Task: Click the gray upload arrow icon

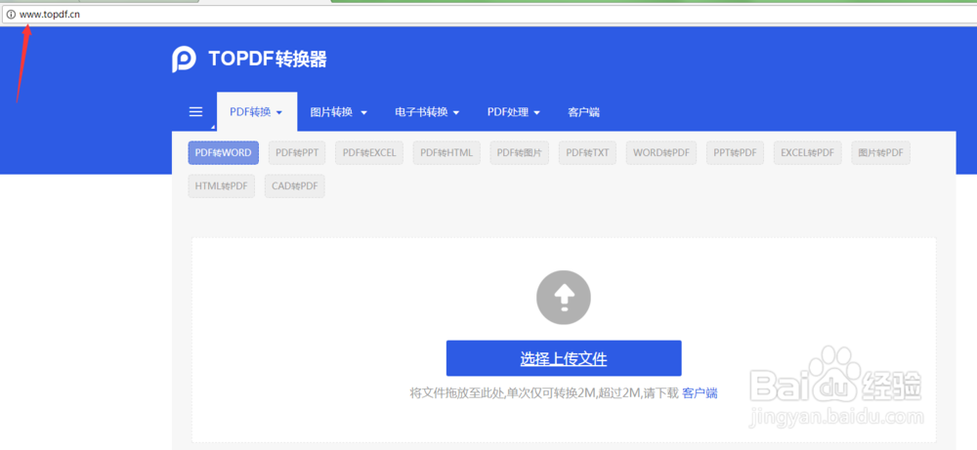Action: pyautogui.click(x=564, y=298)
